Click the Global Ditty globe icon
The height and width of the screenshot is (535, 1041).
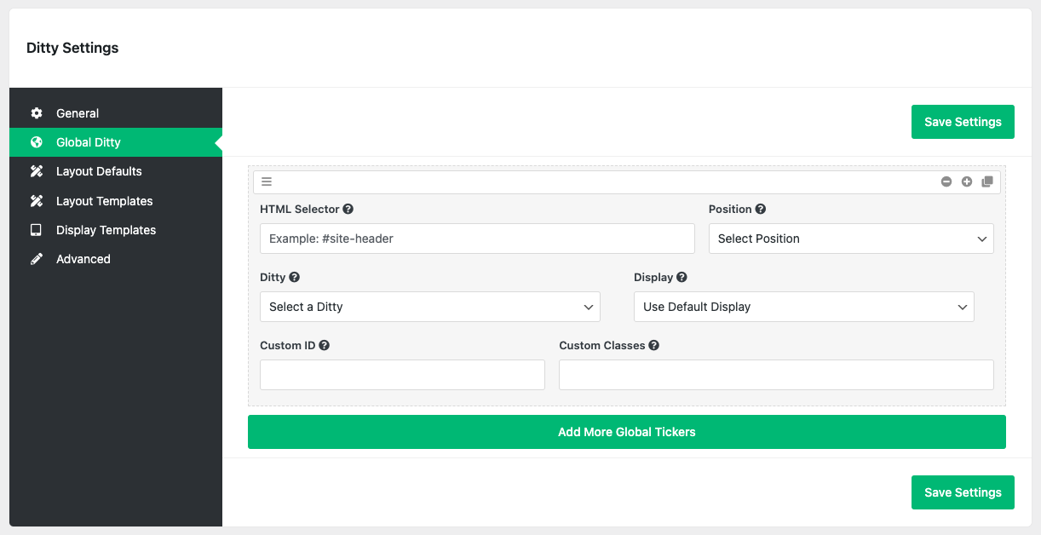[37, 142]
